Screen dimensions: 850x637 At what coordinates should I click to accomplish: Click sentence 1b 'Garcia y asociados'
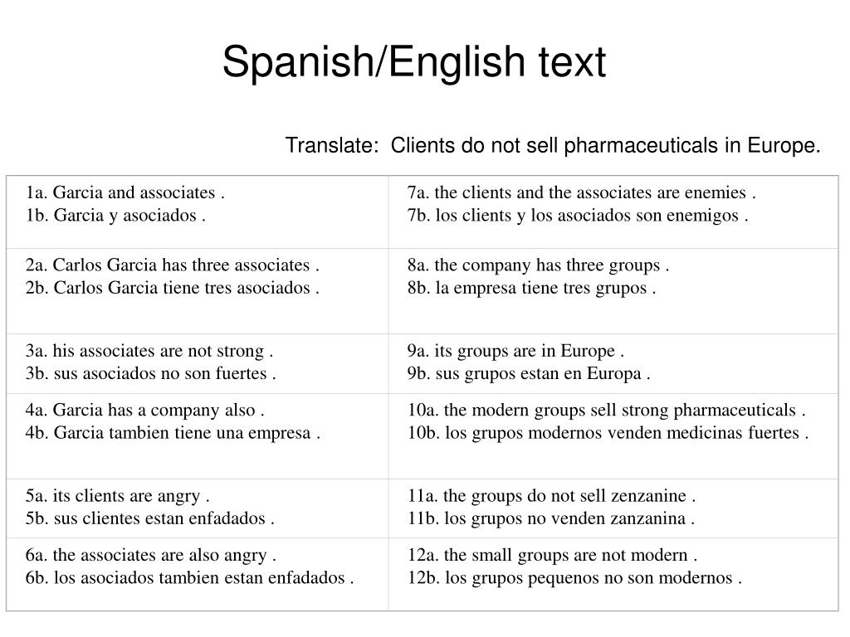(x=115, y=215)
